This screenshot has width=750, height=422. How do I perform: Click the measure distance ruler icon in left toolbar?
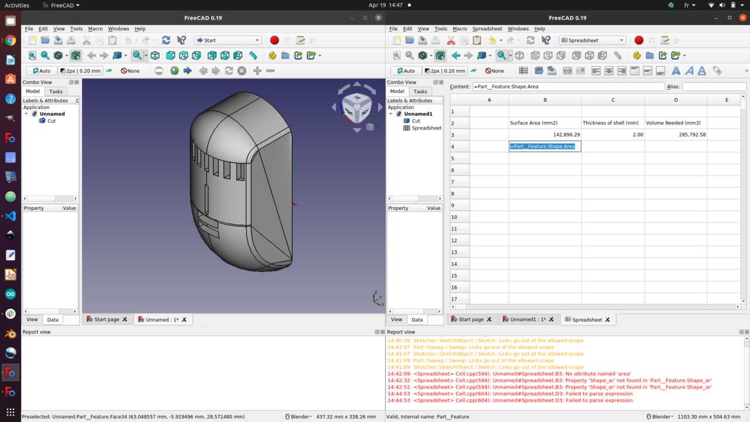coord(253,56)
